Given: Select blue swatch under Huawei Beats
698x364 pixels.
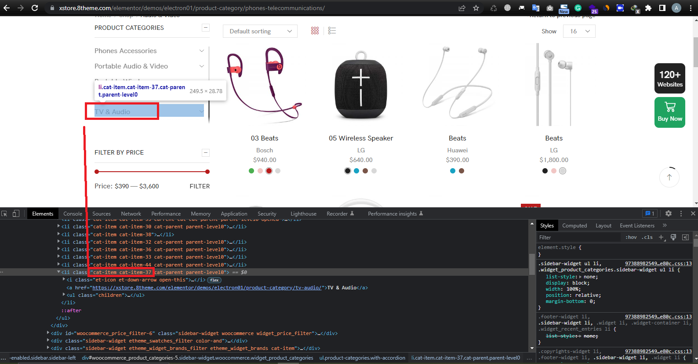Looking at the screenshot, I should 453,171.
